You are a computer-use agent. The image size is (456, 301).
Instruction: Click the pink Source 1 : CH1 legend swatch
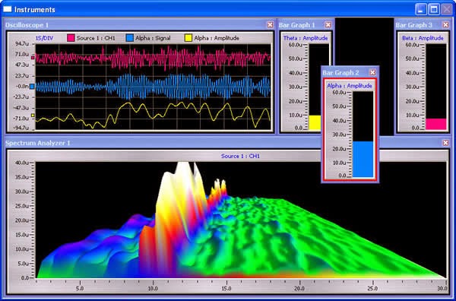[x=71, y=38]
